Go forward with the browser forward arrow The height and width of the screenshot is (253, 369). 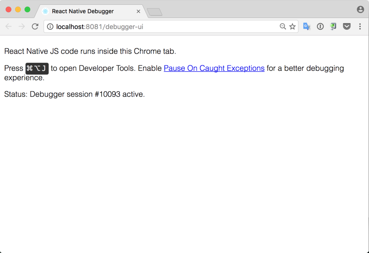(22, 27)
